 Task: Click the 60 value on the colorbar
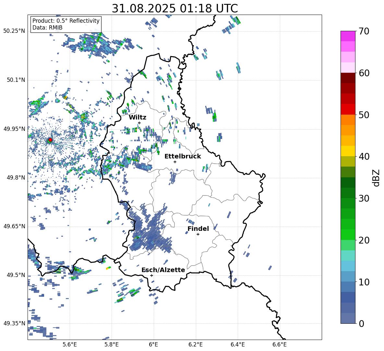pyautogui.click(x=364, y=73)
